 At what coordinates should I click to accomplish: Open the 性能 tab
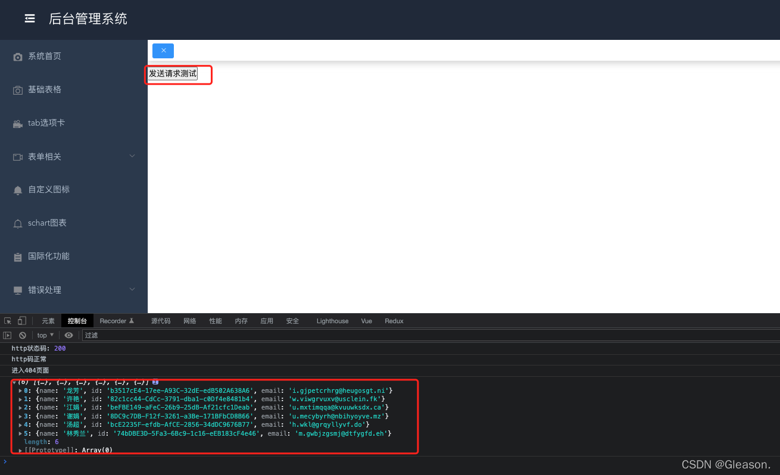[216, 321]
